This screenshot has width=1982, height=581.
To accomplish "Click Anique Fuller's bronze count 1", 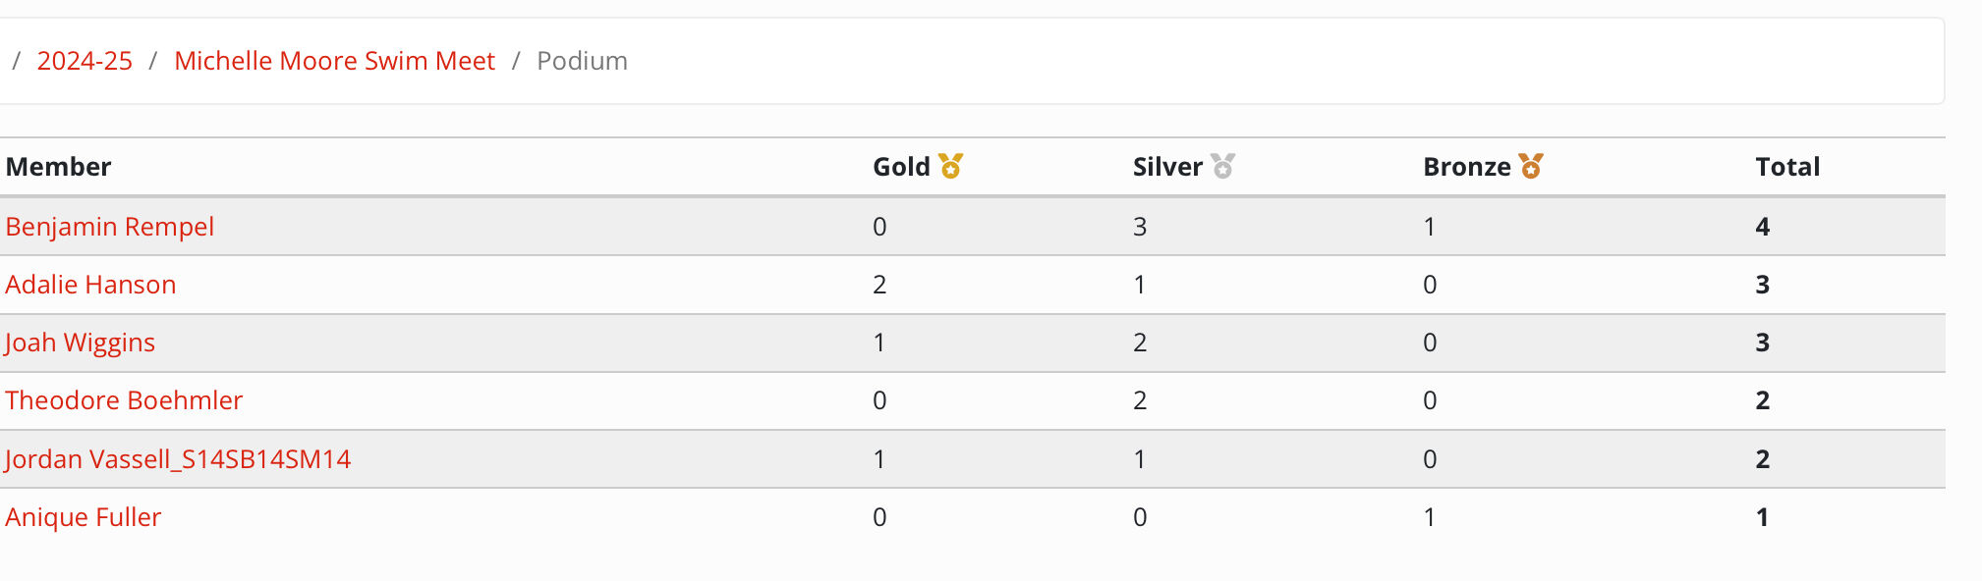I will [x=1430, y=517].
